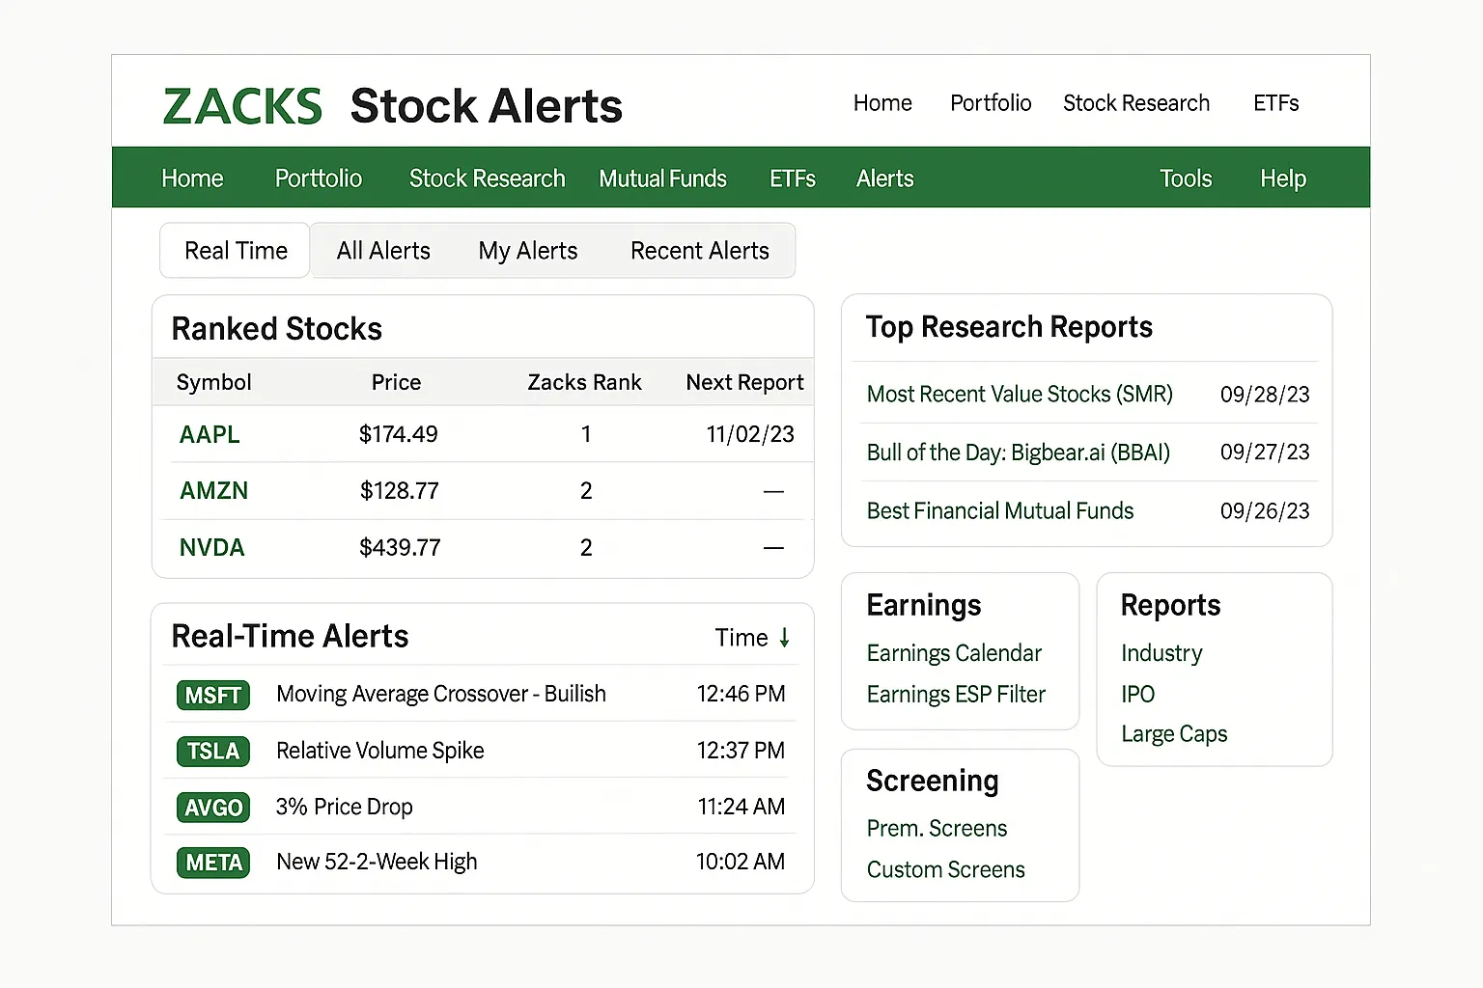Sort by Symbol column header
This screenshot has width=1483, height=988.
click(x=213, y=383)
